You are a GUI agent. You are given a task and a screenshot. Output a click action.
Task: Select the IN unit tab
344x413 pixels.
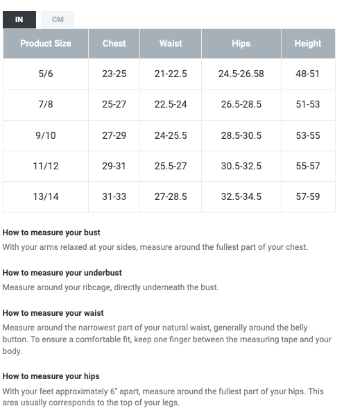[19, 19]
